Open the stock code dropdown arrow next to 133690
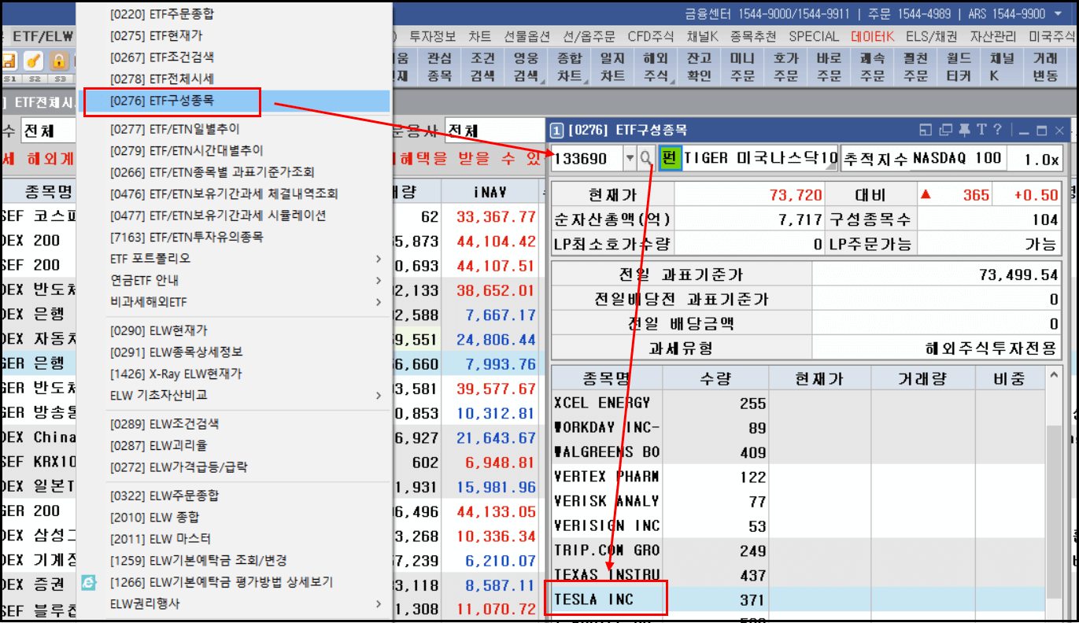This screenshot has height=623, width=1079. coord(630,158)
